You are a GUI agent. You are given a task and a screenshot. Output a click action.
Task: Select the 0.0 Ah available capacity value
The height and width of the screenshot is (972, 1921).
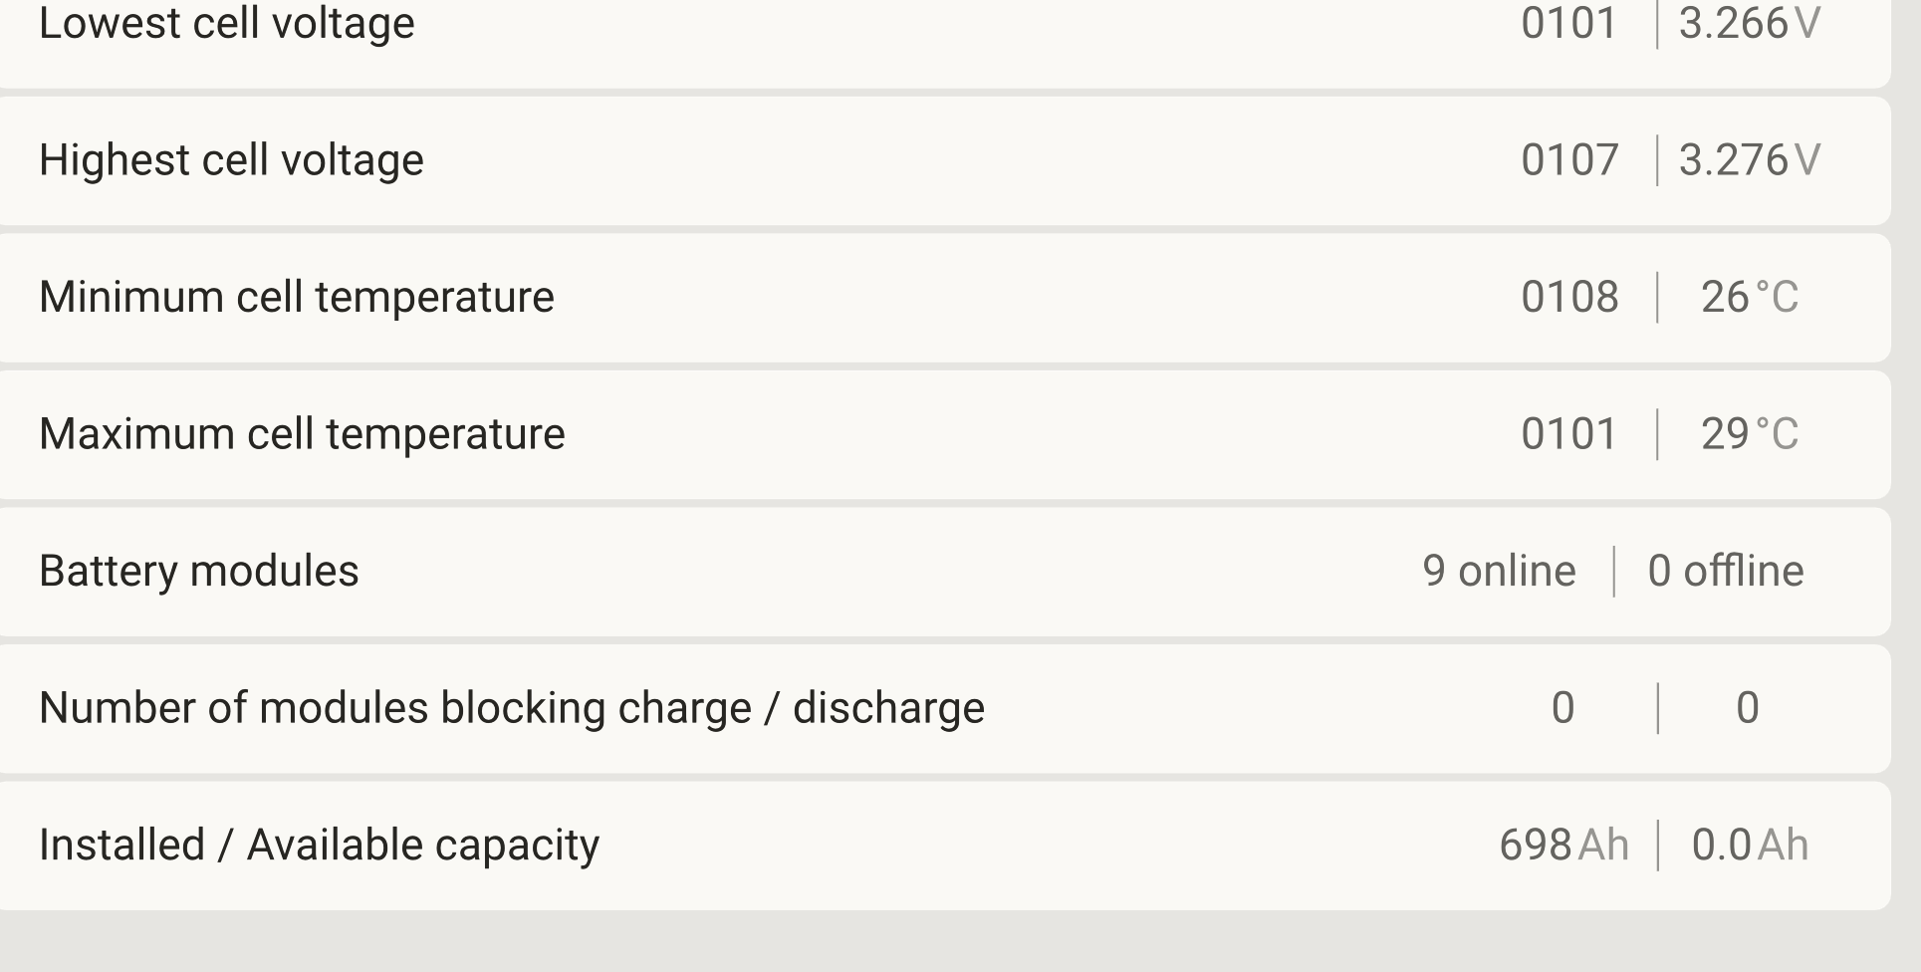coord(1749,845)
